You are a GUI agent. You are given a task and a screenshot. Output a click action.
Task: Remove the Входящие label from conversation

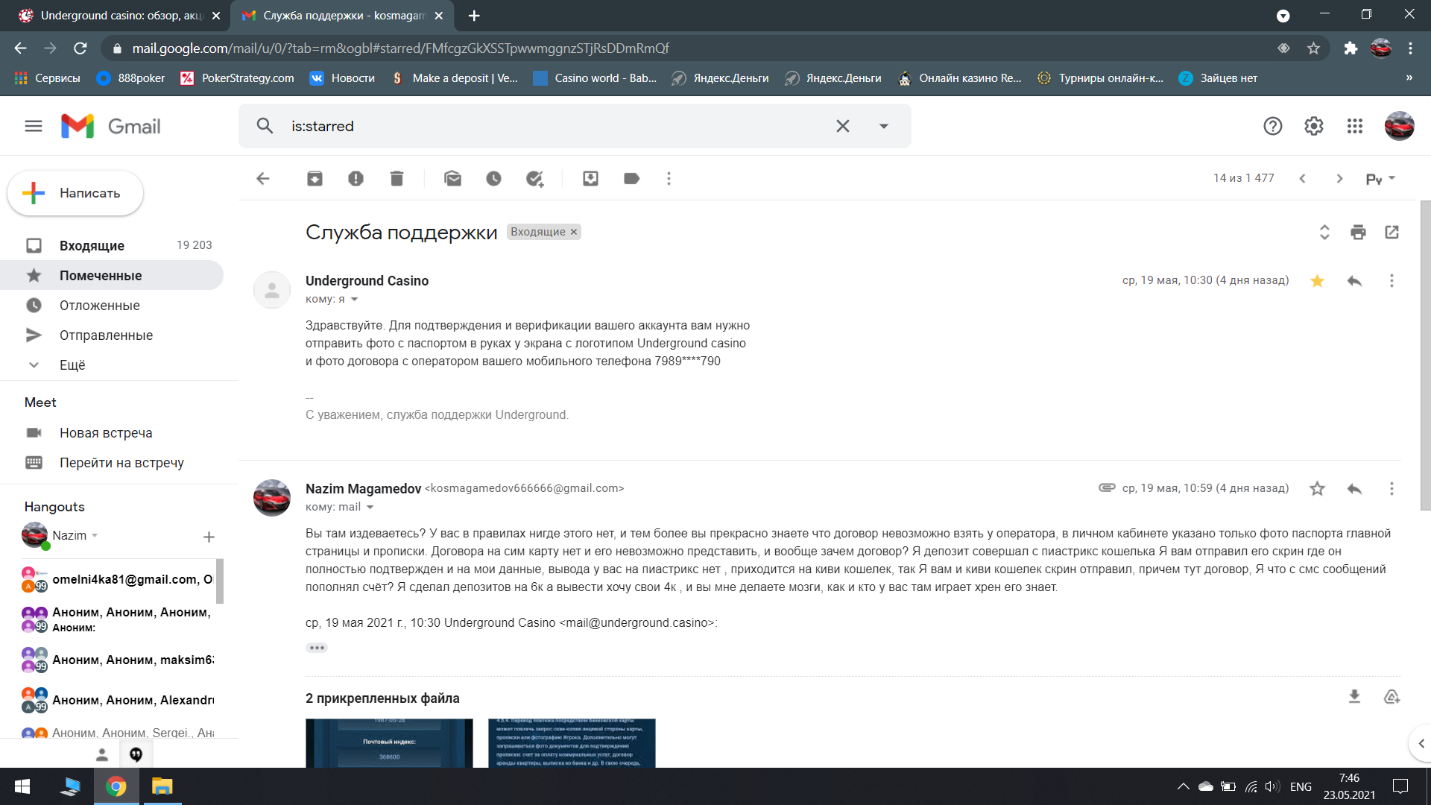point(574,232)
